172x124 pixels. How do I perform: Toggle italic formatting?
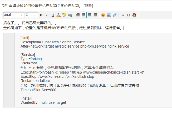[47, 15]
